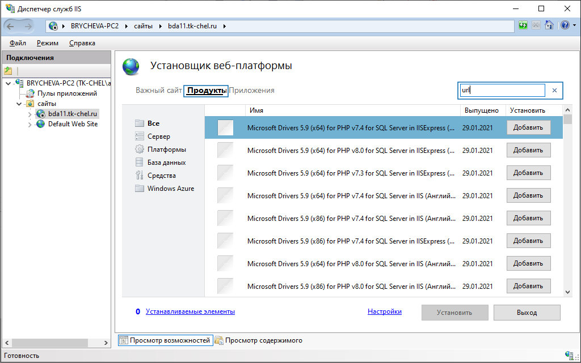Open the help dropdown arrow in the toolbar
Screen dimensions: 581x363
pos(574,25)
